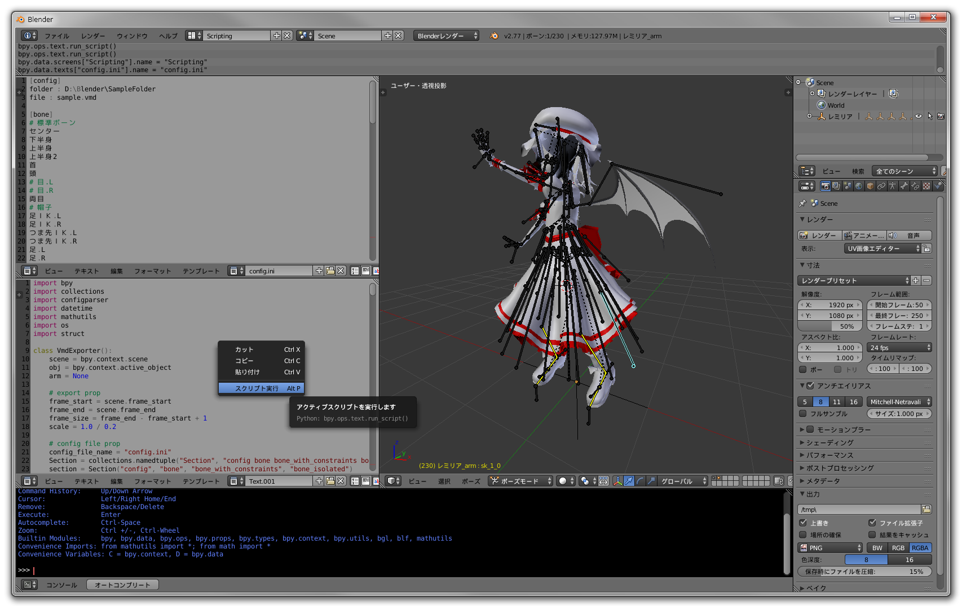Click the 3D manipulator axes toggle icon
The height and width of the screenshot is (606, 962).
coord(617,481)
